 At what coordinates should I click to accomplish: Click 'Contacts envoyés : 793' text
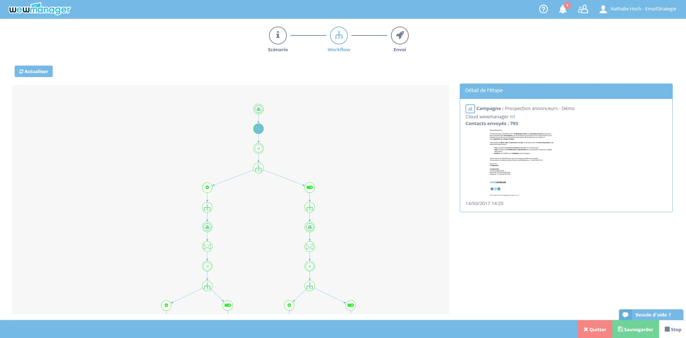(492, 124)
